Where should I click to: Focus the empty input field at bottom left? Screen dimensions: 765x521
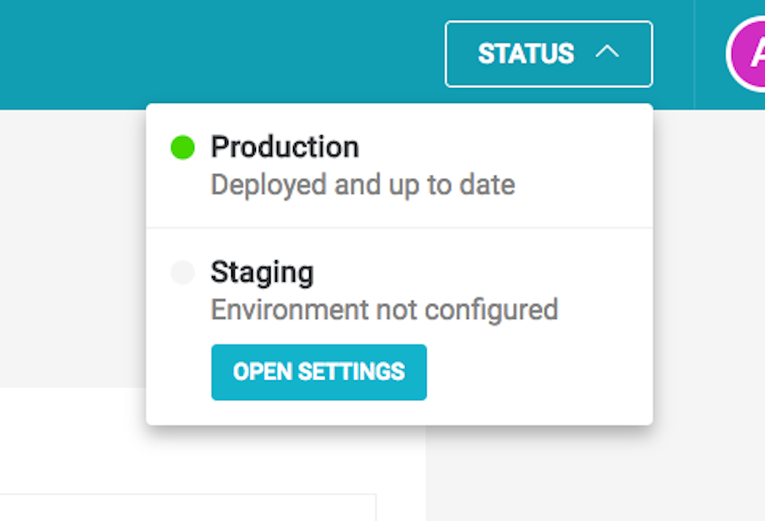(188, 507)
